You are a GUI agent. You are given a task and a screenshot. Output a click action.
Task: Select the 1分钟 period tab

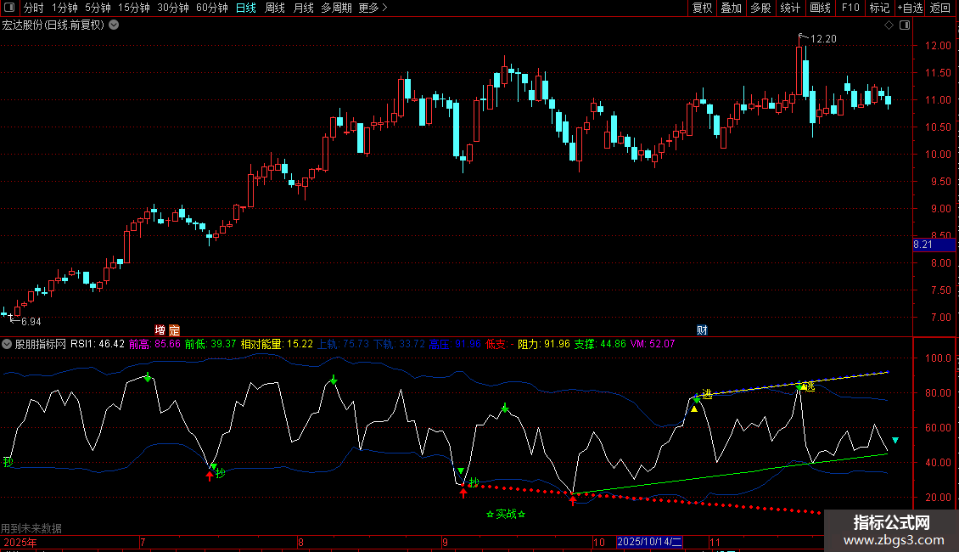click(x=64, y=8)
